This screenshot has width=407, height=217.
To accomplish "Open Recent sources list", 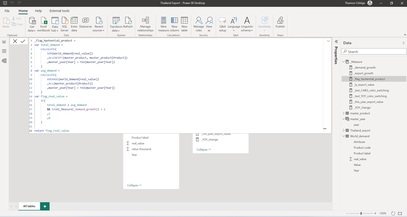I will [99, 25].
